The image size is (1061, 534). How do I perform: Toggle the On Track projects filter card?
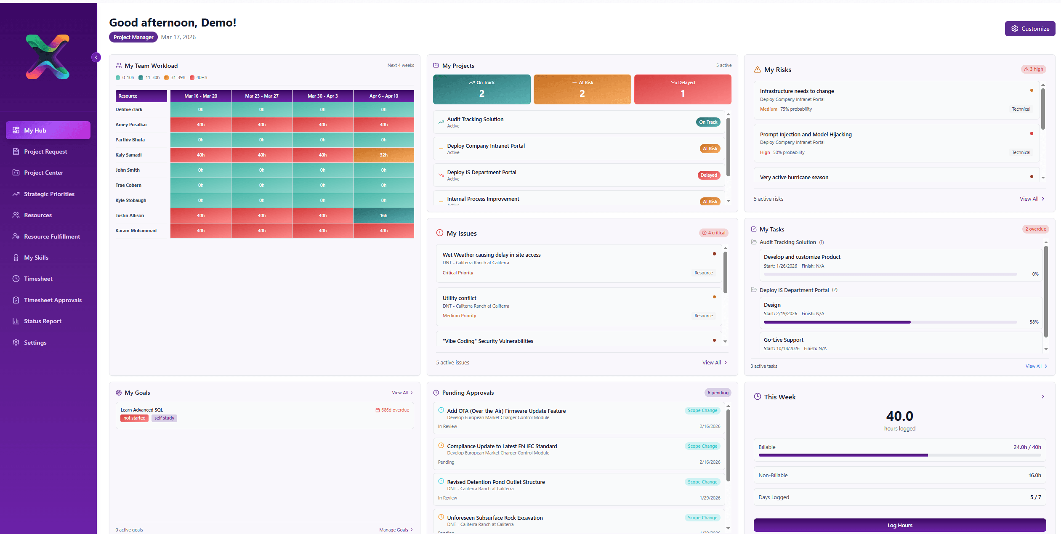[x=481, y=89]
